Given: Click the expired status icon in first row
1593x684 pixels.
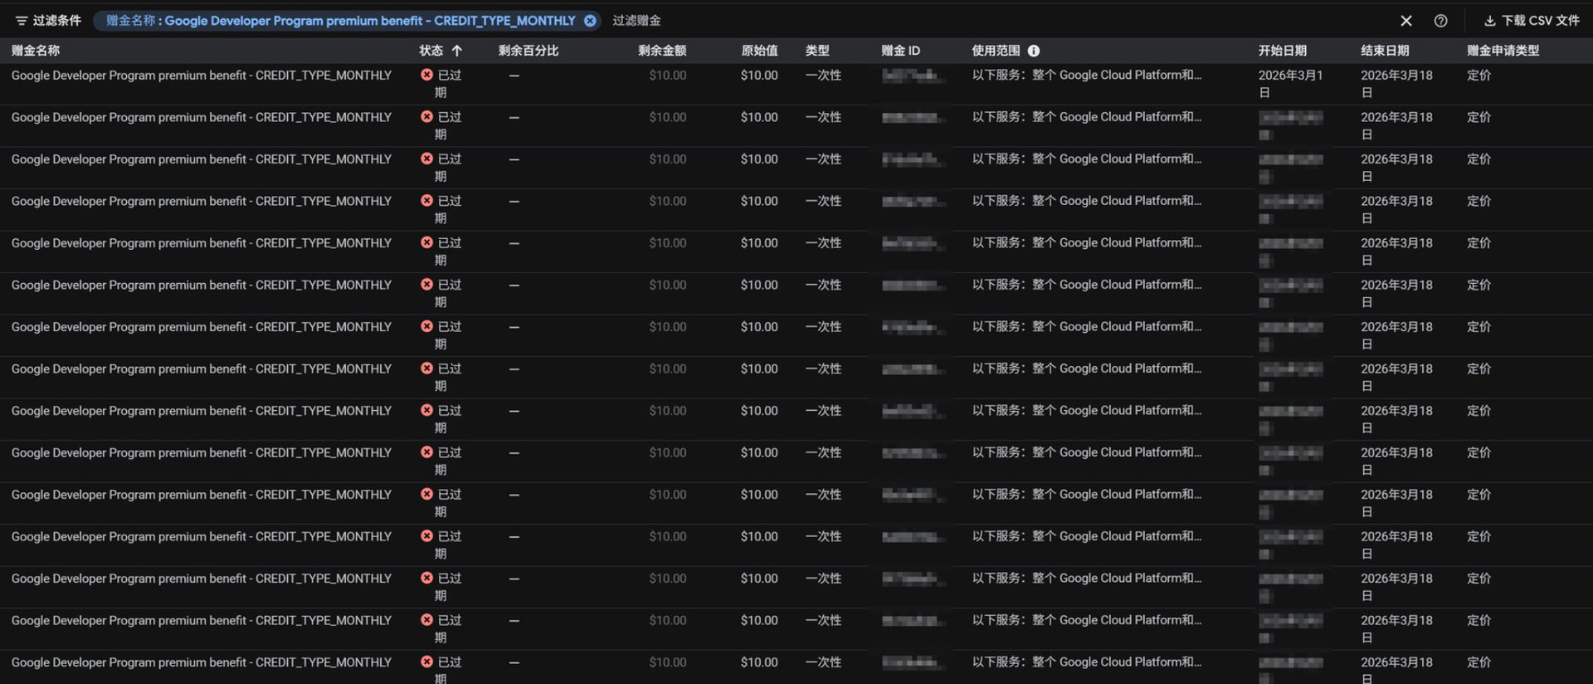Looking at the screenshot, I should click(426, 75).
